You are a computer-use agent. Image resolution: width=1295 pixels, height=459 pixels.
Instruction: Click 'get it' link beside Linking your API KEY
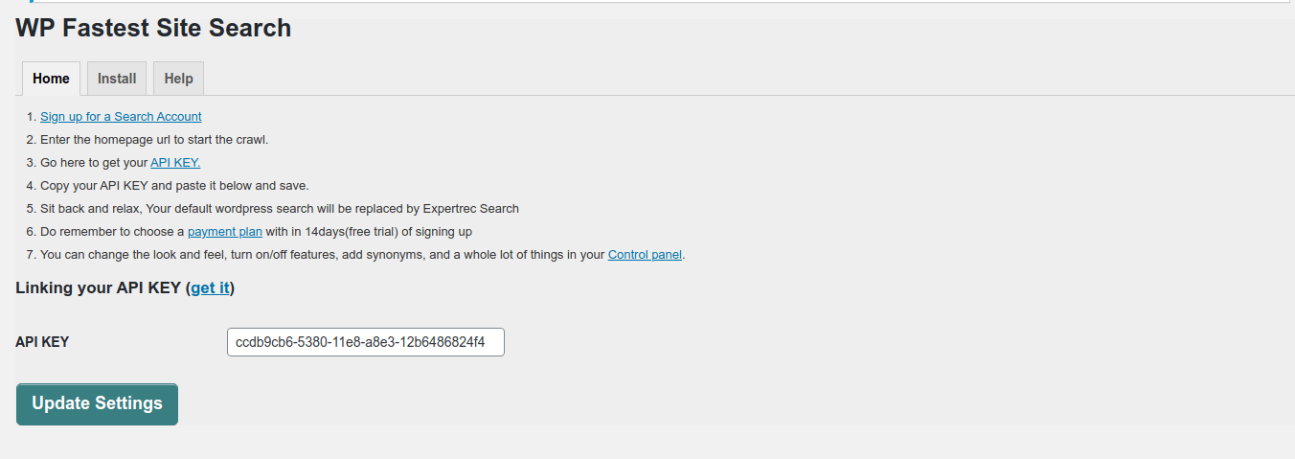pos(210,287)
